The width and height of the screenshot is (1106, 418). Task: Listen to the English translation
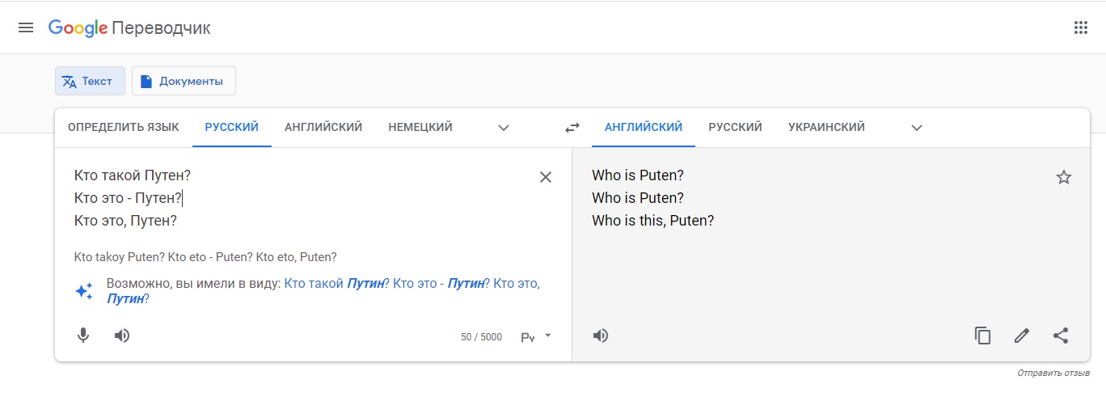[601, 336]
